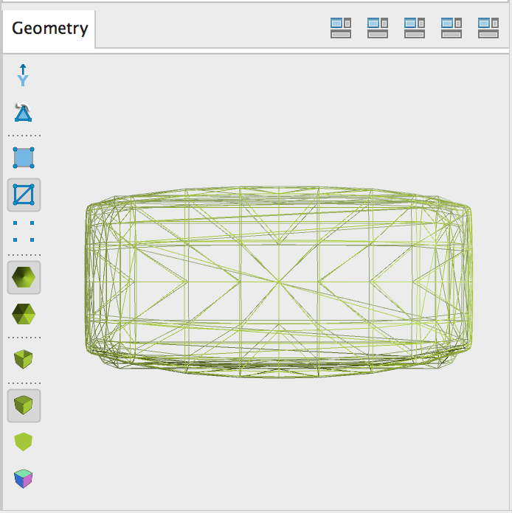Viewport: 512px width, 513px height.
Task: Click empty viewport area above the mesh
Action: [280, 118]
